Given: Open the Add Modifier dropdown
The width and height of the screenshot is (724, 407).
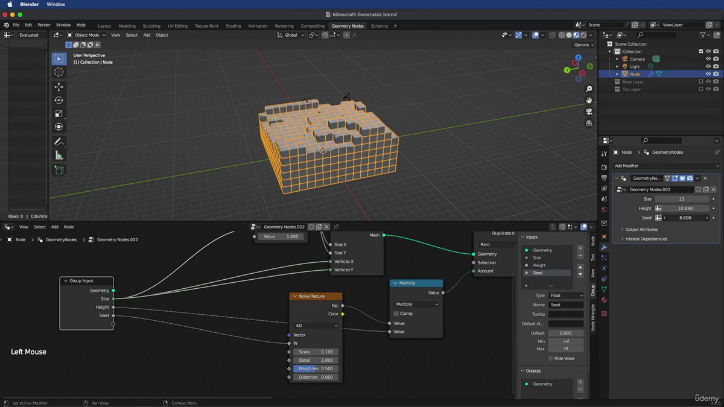Looking at the screenshot, I should [x=666, y=166].
